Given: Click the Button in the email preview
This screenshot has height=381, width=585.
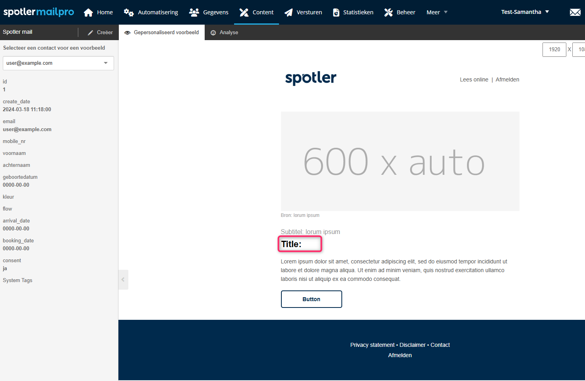Looking at the screenshot, I should point(311,299).
